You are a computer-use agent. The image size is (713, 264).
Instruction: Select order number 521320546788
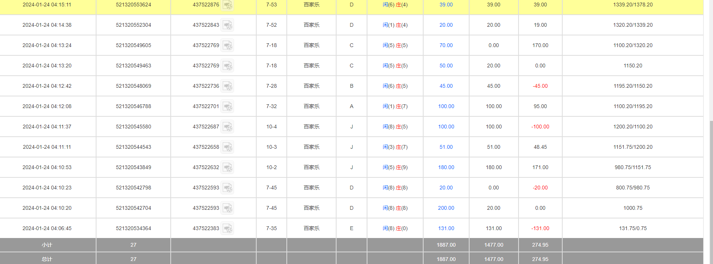tap(133, 106)
